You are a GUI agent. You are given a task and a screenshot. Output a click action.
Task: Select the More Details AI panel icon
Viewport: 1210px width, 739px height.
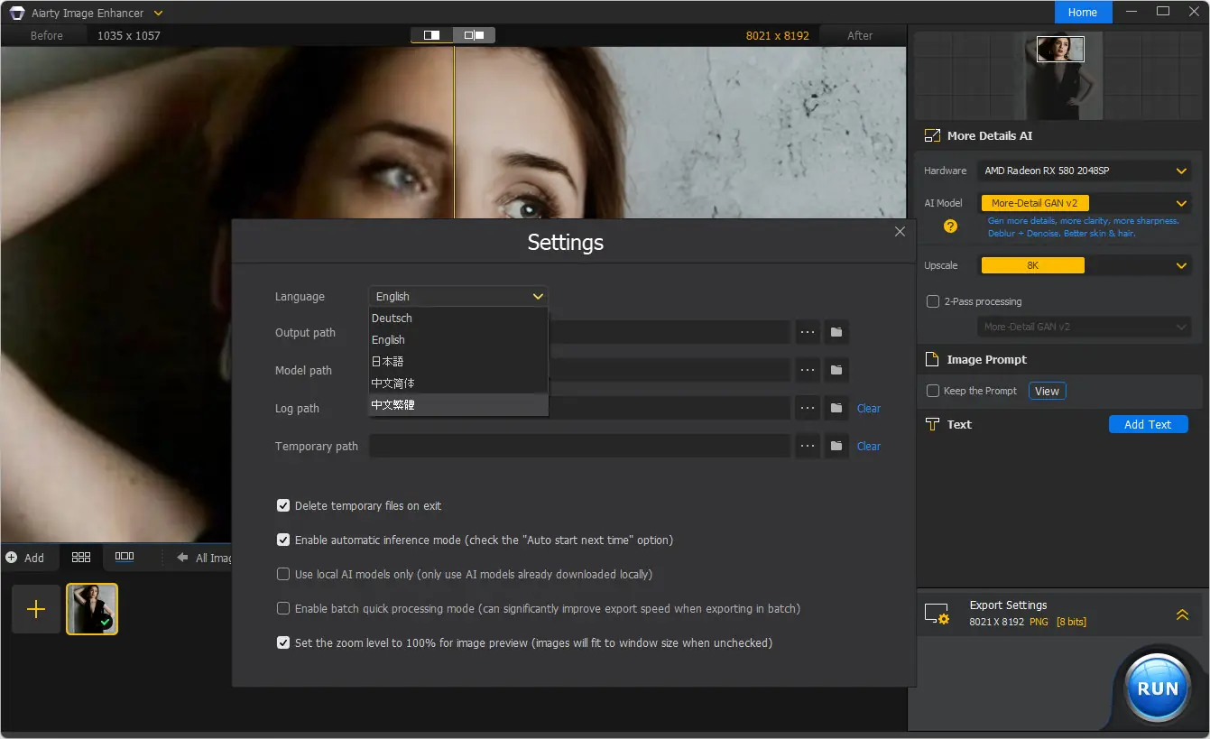coord(931,135)
